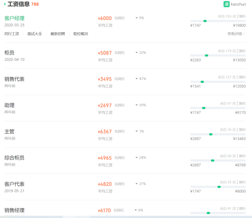Open the 同行工资 tab link
This screenshot has height=218, width=252.
12,34
